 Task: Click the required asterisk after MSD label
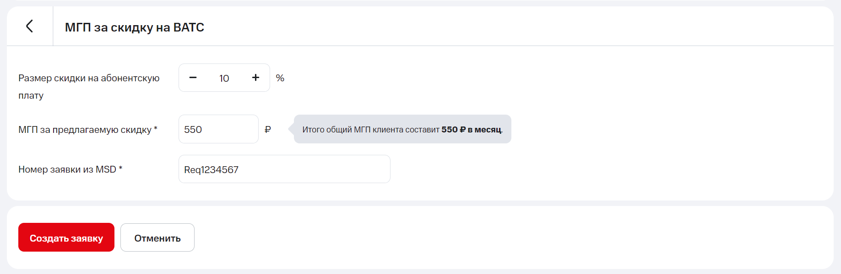120,169
